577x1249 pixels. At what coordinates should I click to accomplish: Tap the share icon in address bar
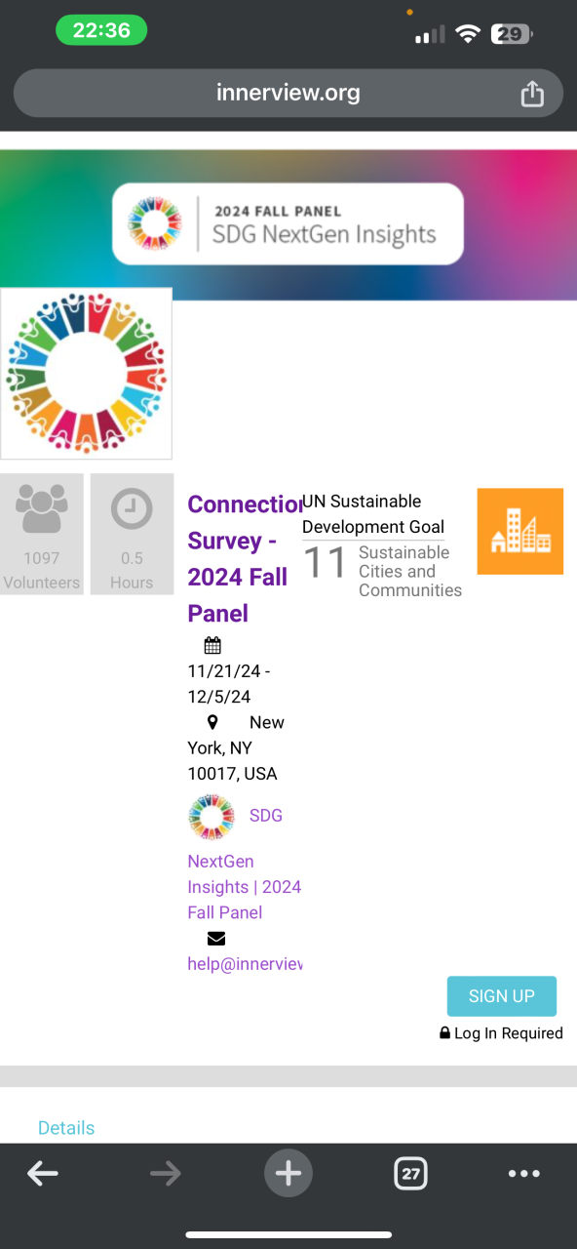[531, 93]
